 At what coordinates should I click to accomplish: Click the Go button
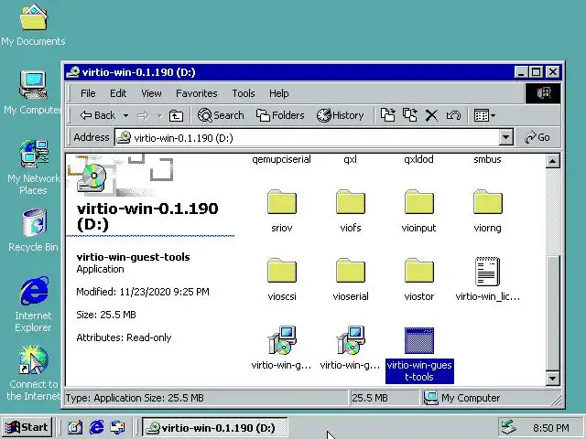point(537,138)
